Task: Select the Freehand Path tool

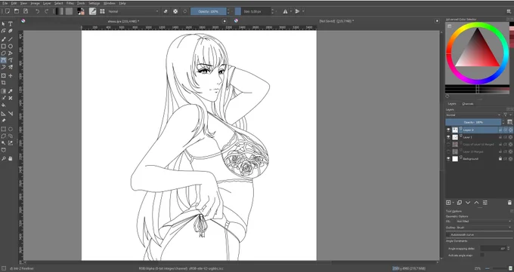Action: [11, 60]
